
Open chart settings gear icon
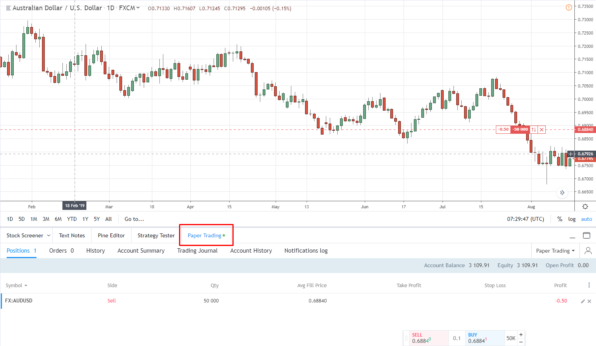click(585, 206)
